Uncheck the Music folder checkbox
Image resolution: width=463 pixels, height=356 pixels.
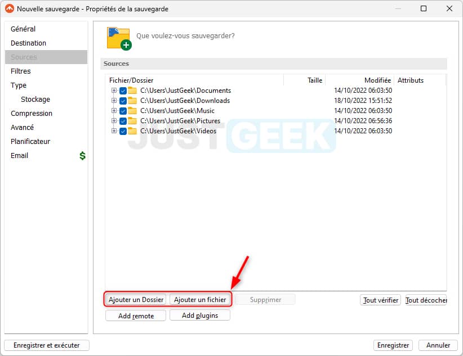point(123,111)
